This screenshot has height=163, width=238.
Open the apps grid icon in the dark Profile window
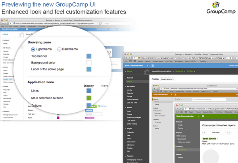click(x=153, y=65)
